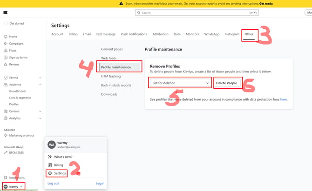Click the Log out link
Image resolution: width=312 pixels, height=191 pixels.
pos(53,183)
